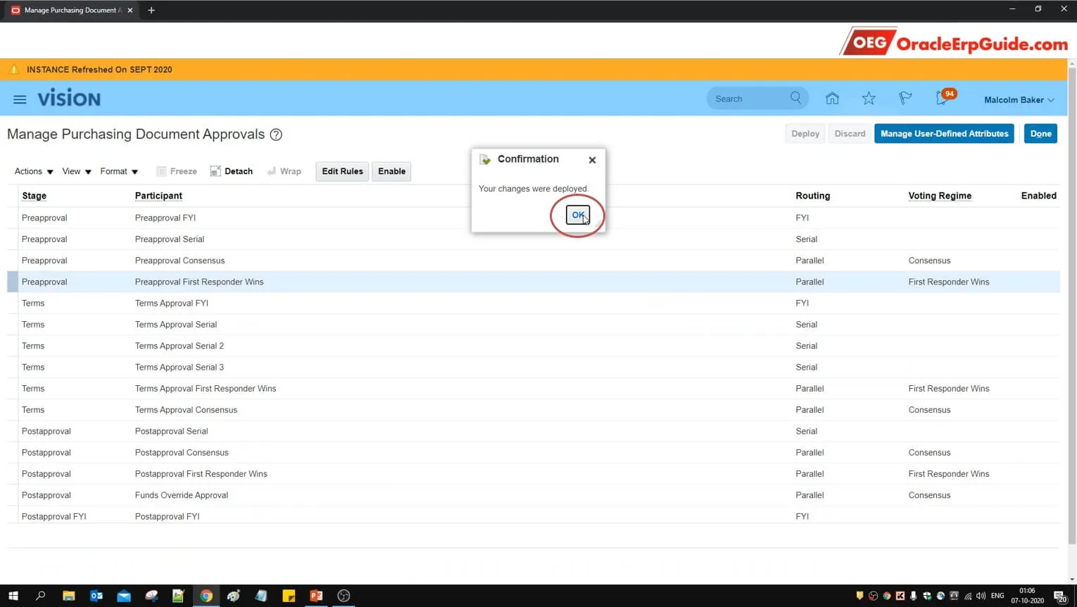1077x607 pixels.
Task: Click the Vision logo
Action: pos(69,99)
